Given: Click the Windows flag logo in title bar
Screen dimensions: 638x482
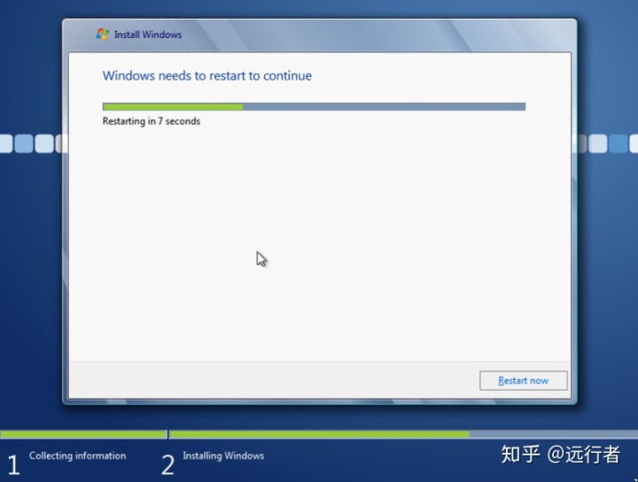Looking at the screenshot, I should pyautogui.click(x=103, y=35).
